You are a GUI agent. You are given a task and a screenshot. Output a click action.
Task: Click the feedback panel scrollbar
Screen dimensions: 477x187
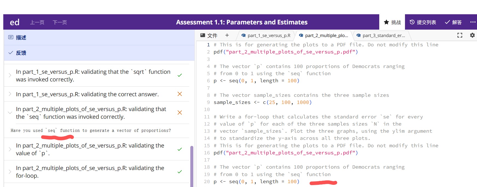click(x=192, y=166)
